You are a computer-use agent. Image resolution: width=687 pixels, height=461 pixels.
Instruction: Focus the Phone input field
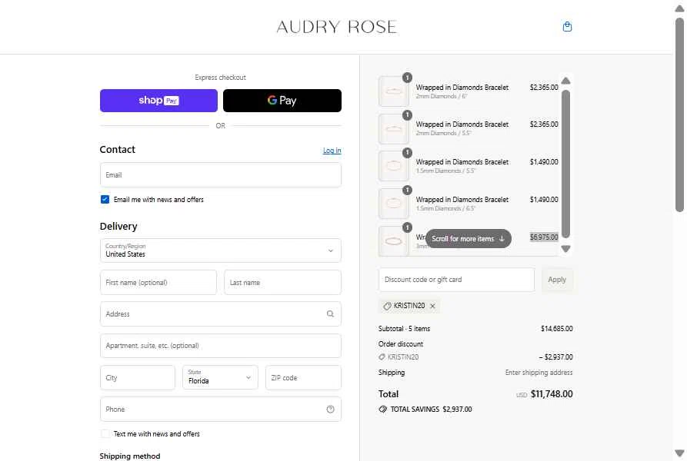[x=220, y=410]
